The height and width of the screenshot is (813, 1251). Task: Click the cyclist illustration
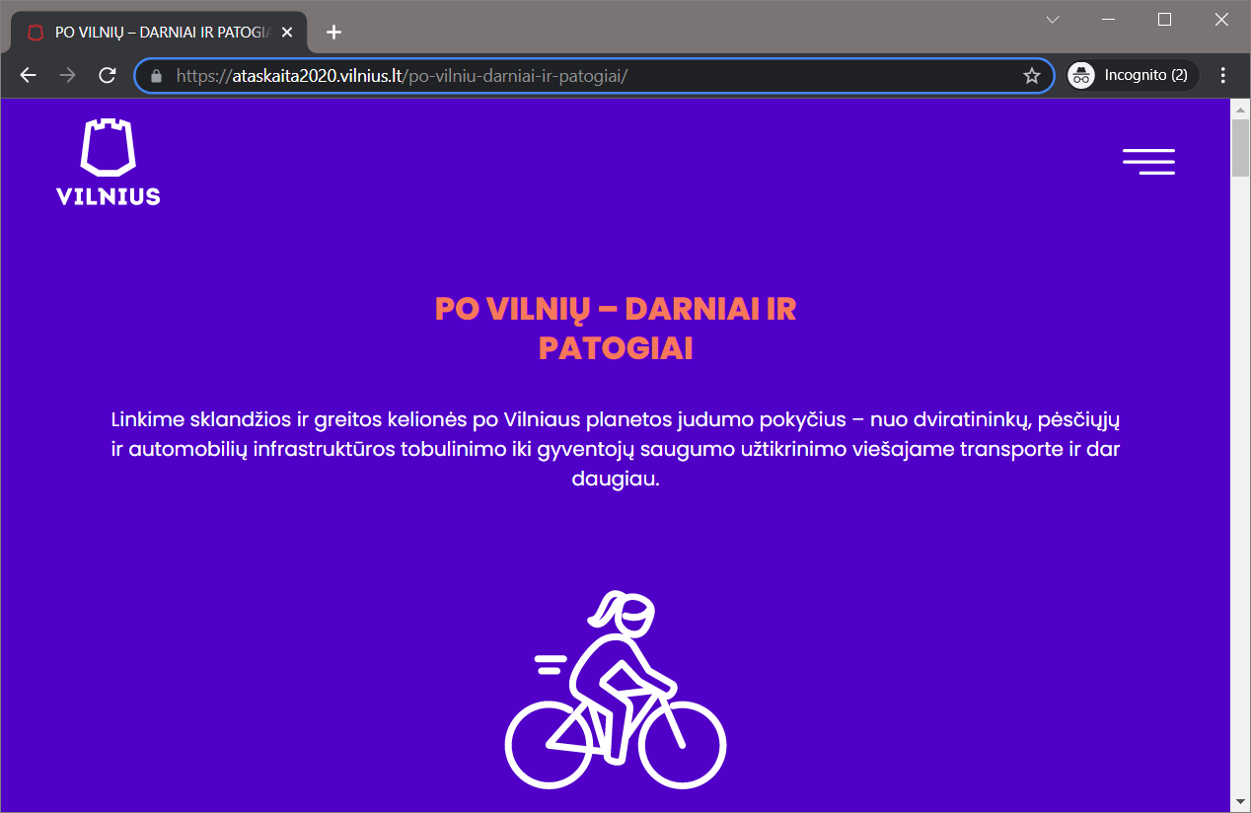click(616, 691)
